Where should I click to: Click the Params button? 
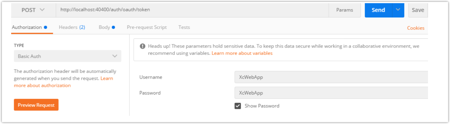pos(345,10)
